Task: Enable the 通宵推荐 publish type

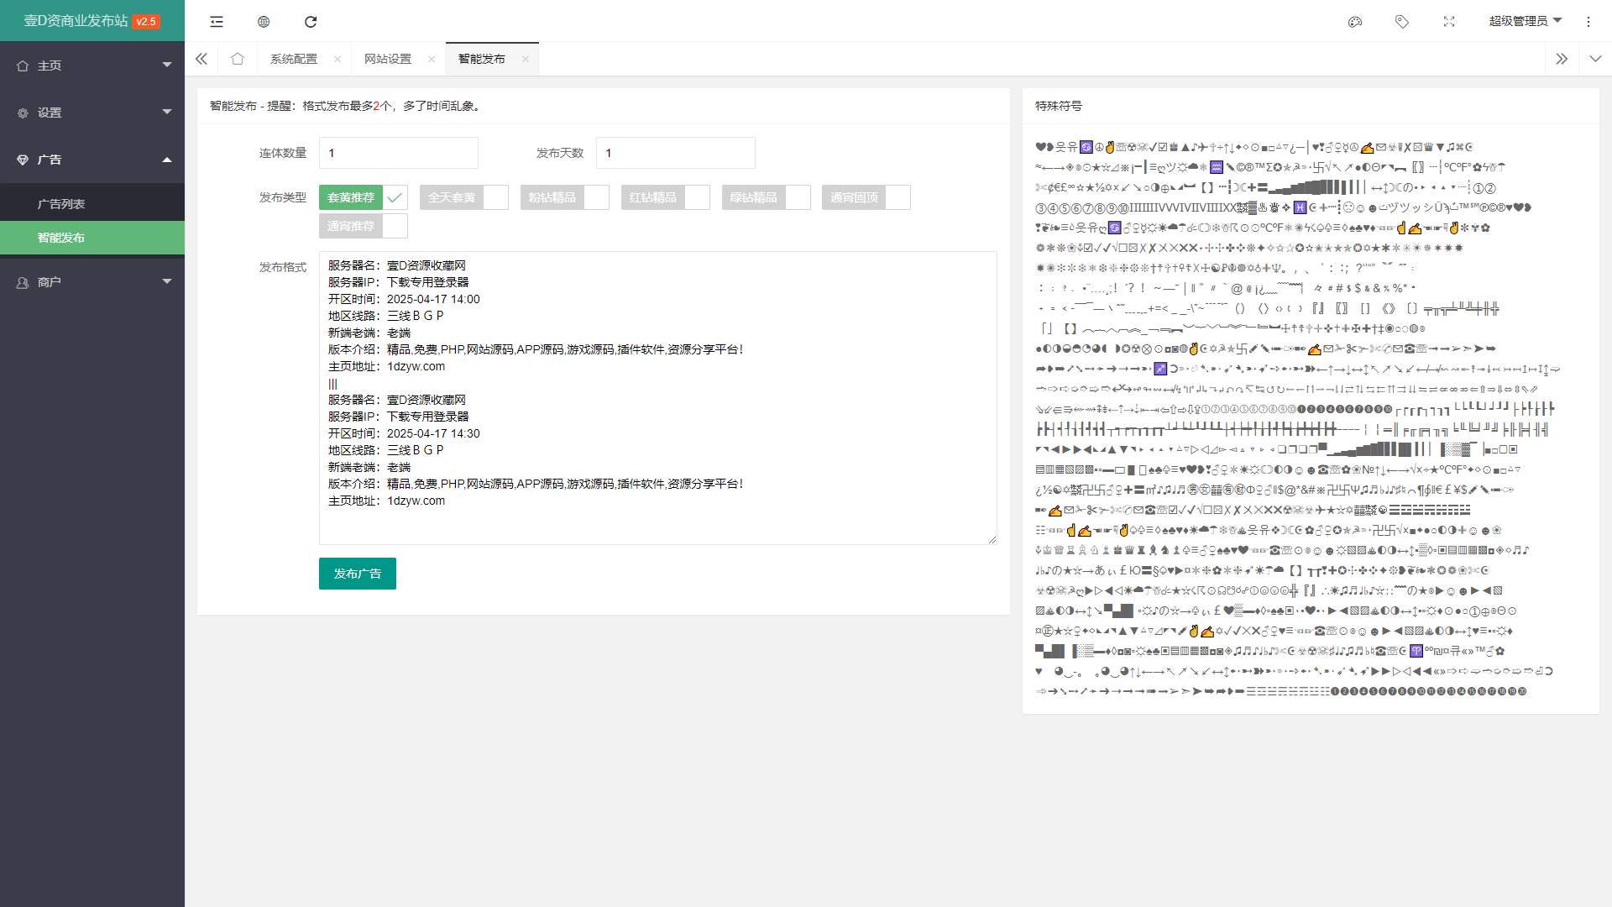Action: pos(363,226)
